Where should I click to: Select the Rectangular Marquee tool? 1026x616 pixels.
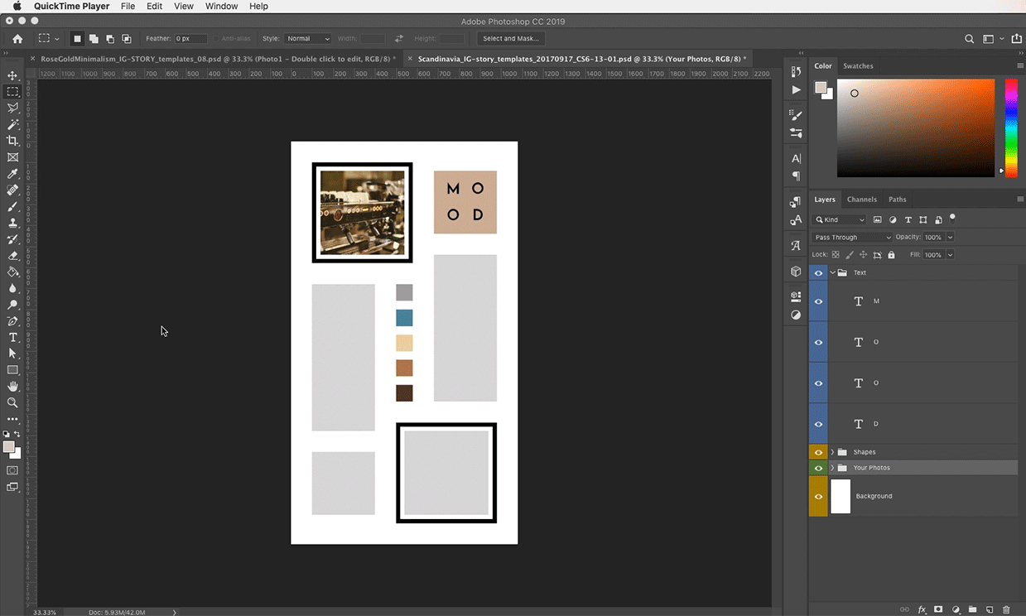tap(12, 92)
